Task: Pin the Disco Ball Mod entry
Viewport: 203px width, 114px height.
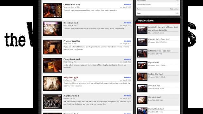Action: 74,25
